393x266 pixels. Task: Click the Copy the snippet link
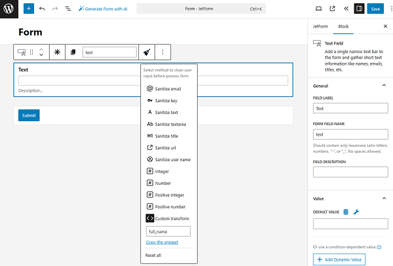[162, 242]
